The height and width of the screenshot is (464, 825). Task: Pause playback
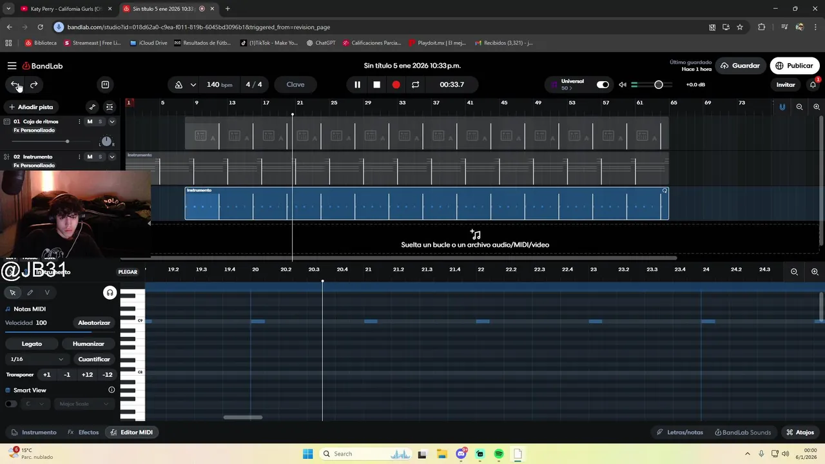357,84
